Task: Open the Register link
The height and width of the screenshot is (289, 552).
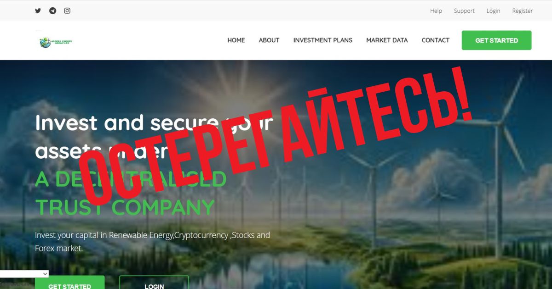Action: click(x=523, y=11)
